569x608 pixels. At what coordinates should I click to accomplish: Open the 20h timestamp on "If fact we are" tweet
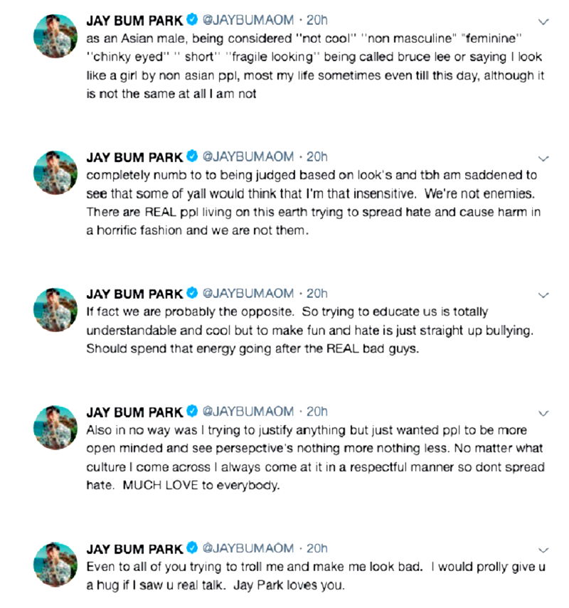[317, 293]
